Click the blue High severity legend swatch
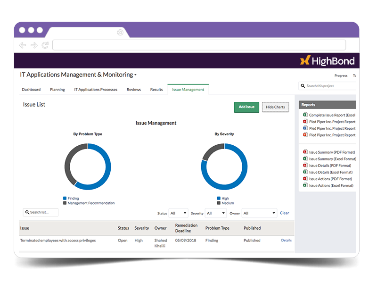377x283 pixels. [x=219, y=198]
